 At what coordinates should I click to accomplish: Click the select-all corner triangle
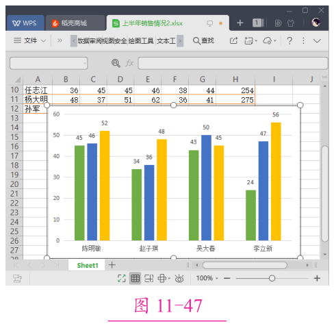click(18, 79)
